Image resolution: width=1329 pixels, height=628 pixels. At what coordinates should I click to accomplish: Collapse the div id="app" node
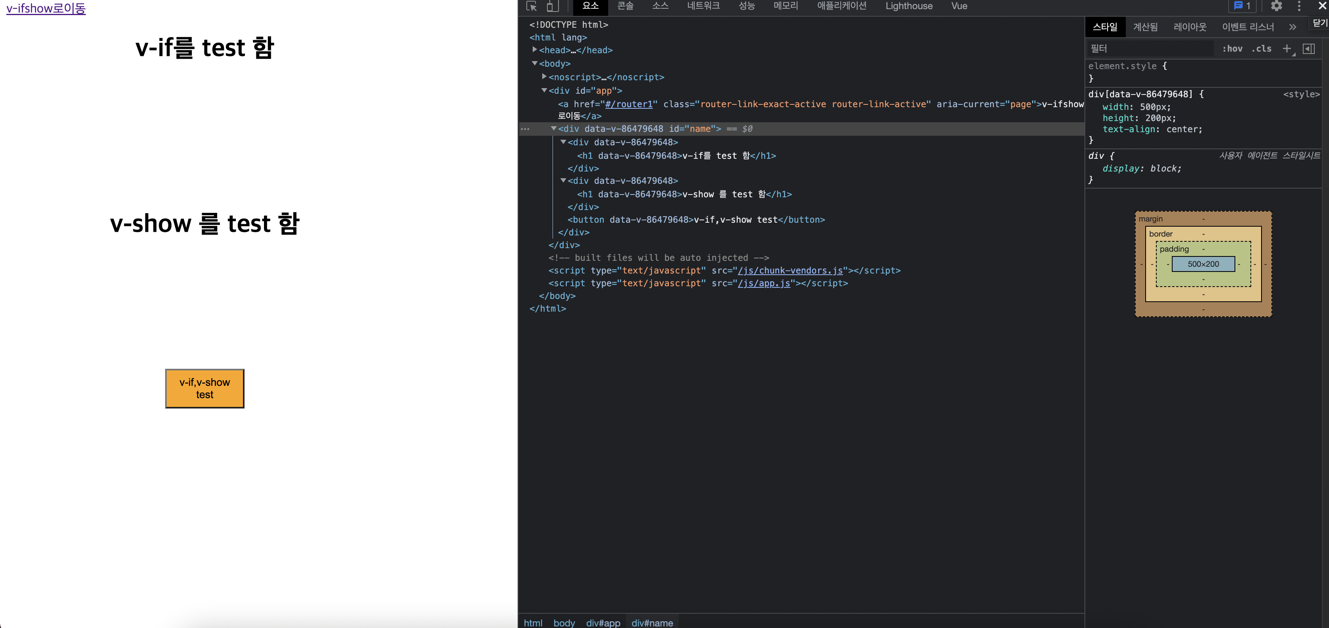coord(544,90)
